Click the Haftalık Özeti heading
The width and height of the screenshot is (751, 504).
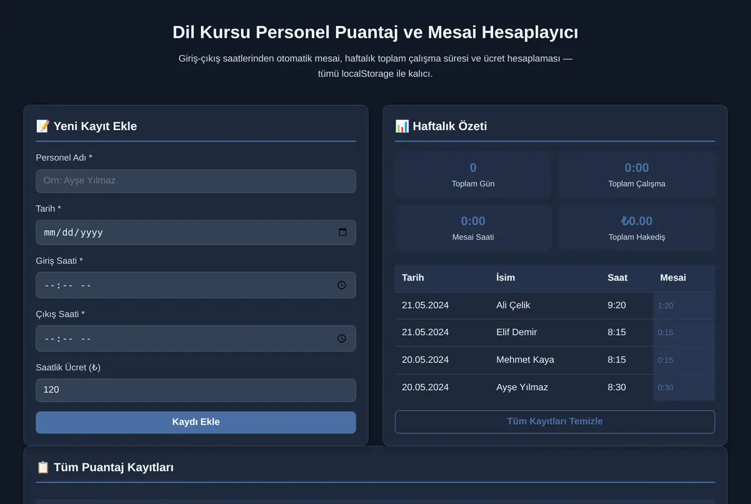pos(441,126)
